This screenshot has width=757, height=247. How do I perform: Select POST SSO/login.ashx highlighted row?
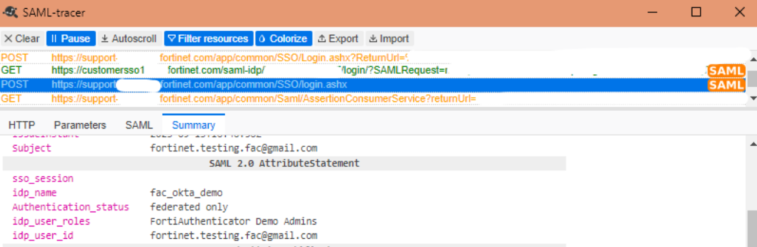(x=373, y=85)
